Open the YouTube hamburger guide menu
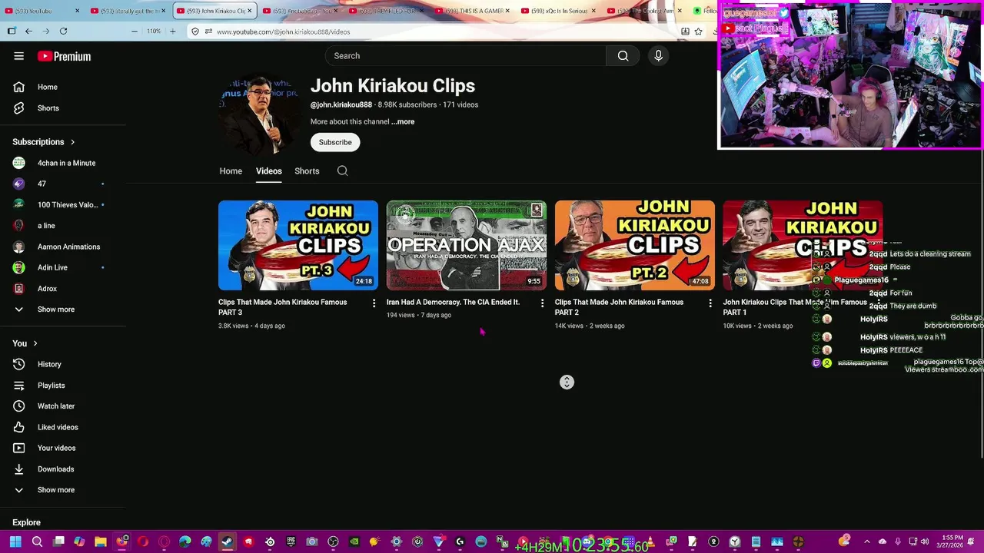984x553 pixels. coord(18,56)
